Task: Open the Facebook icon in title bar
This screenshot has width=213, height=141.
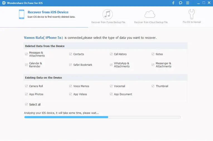Action: [x=173, y=3]
